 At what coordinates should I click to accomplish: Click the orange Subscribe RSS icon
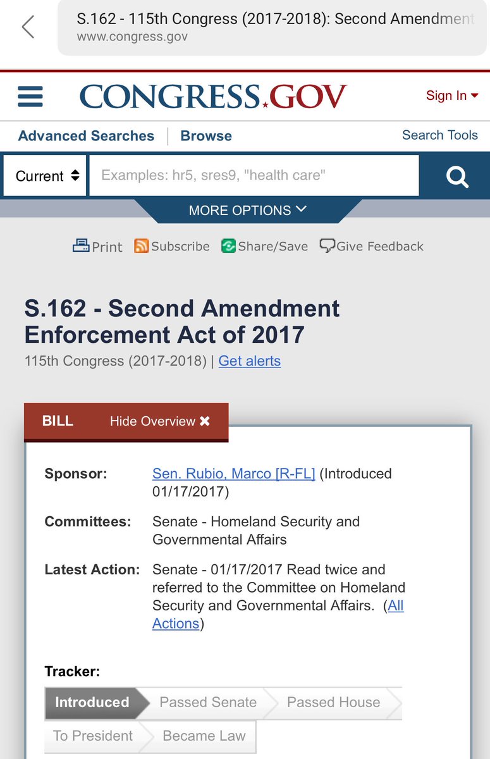141,245
